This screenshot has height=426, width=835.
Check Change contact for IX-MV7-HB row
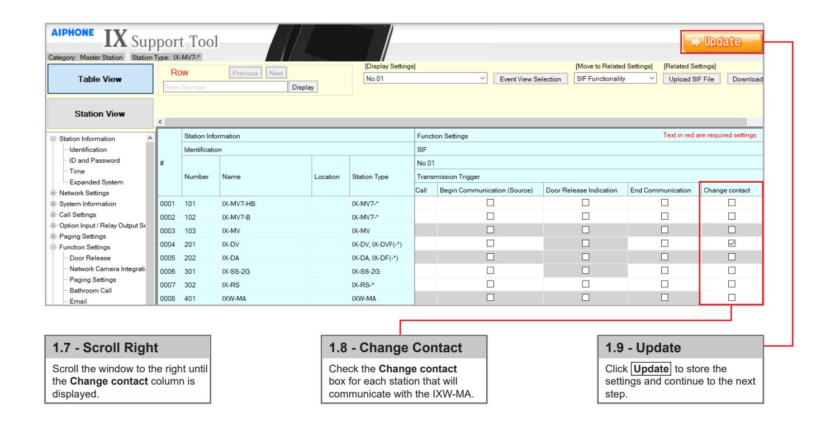point(732,203)
